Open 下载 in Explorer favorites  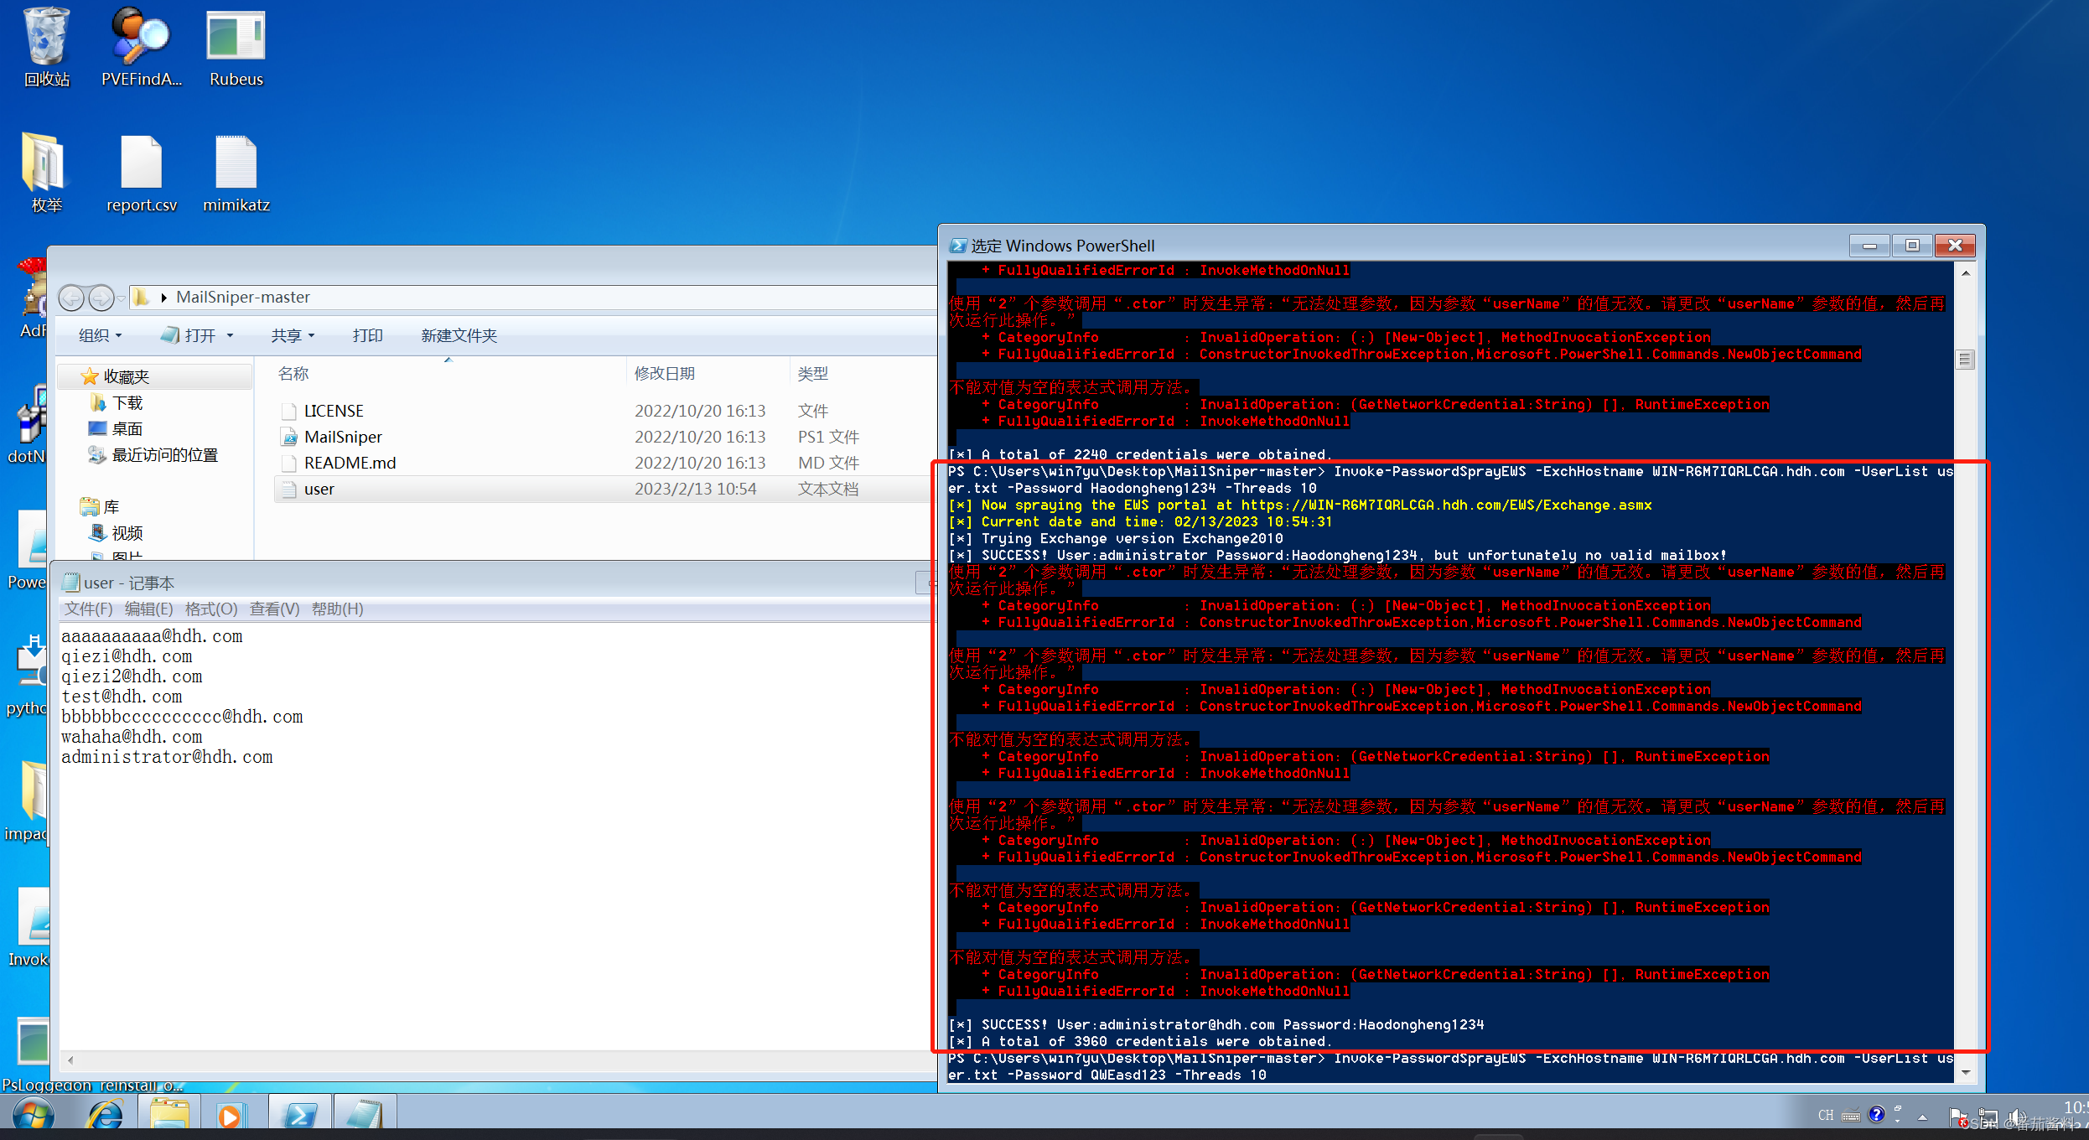pos(127,403)
